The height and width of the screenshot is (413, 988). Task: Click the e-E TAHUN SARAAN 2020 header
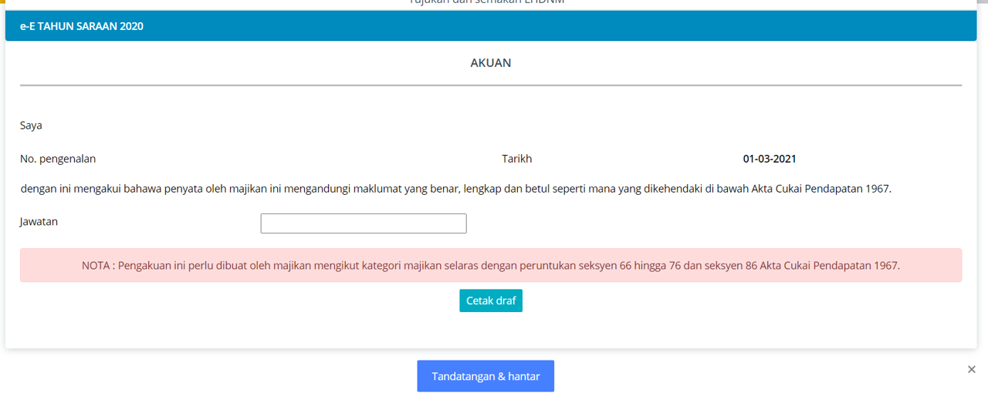(x=491, y=26)
